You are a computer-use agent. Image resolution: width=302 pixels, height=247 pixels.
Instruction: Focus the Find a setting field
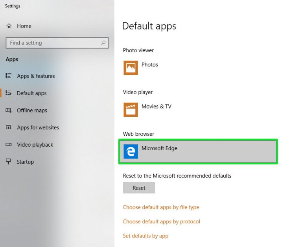pos(57,43)
